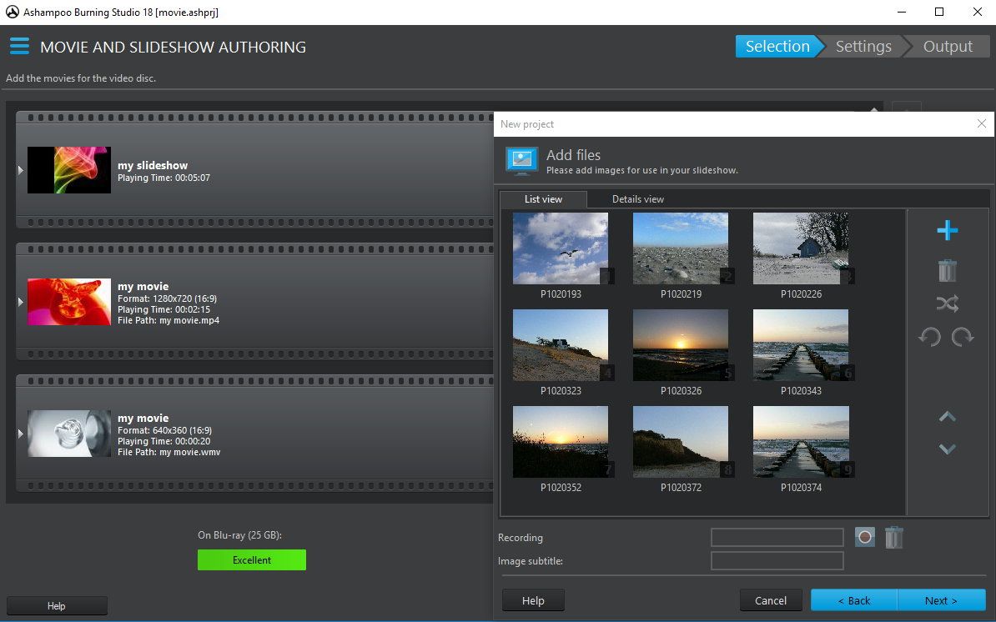Screen dimensions: 996x622
Task: Expand the my movie.mp4 entry arrow
Action: click(21, 302)
